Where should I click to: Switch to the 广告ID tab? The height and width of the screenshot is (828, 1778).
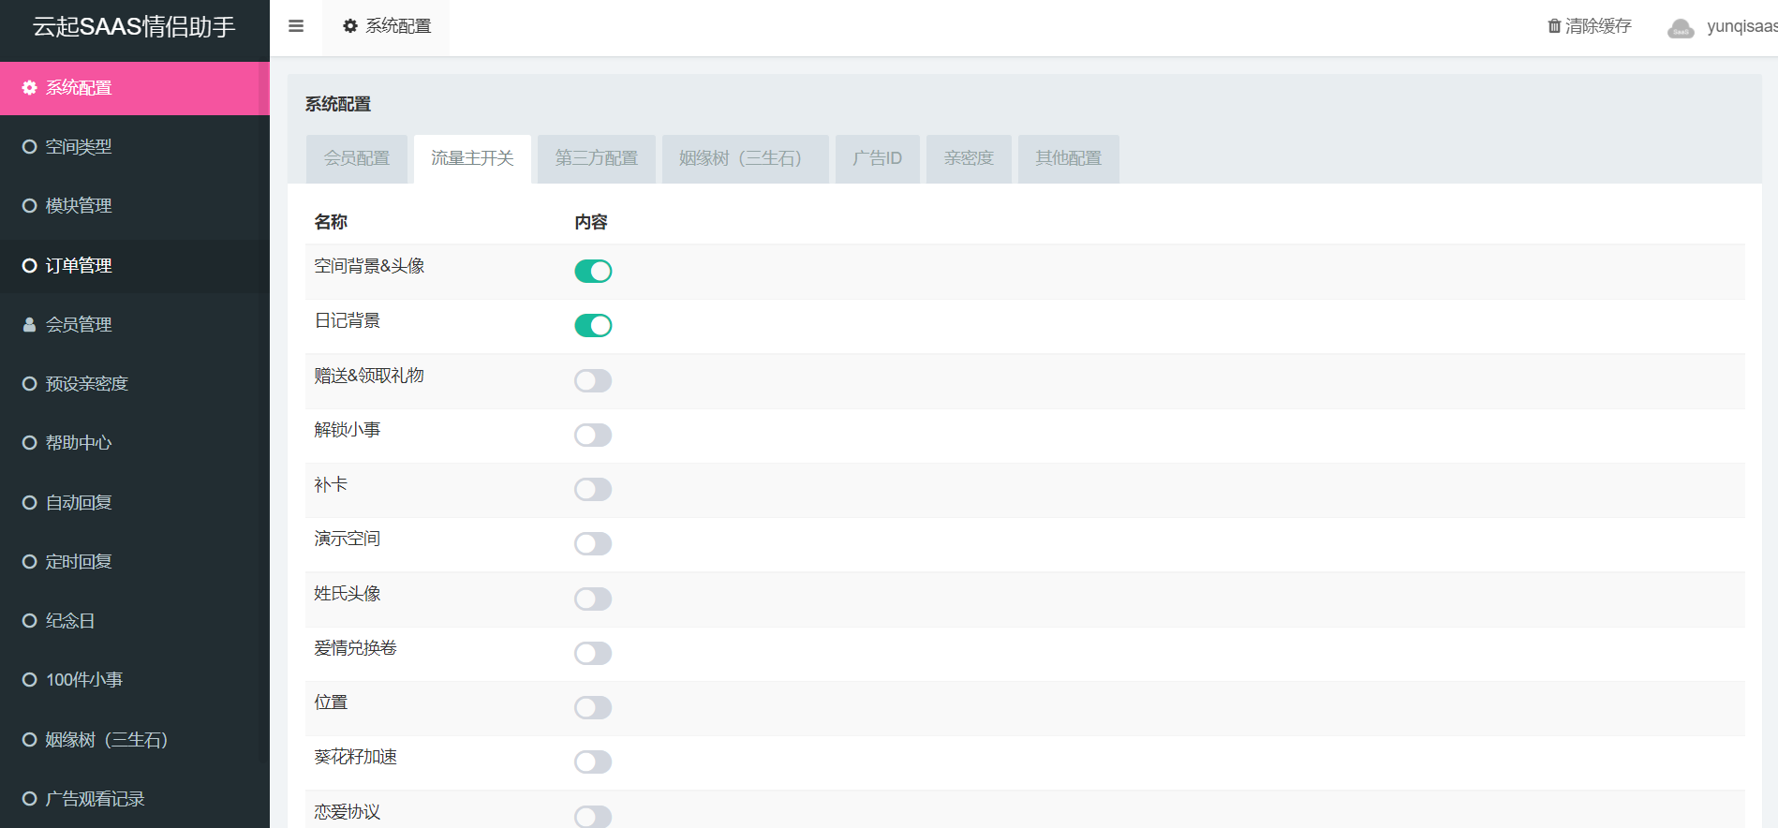tap(877, 158)
